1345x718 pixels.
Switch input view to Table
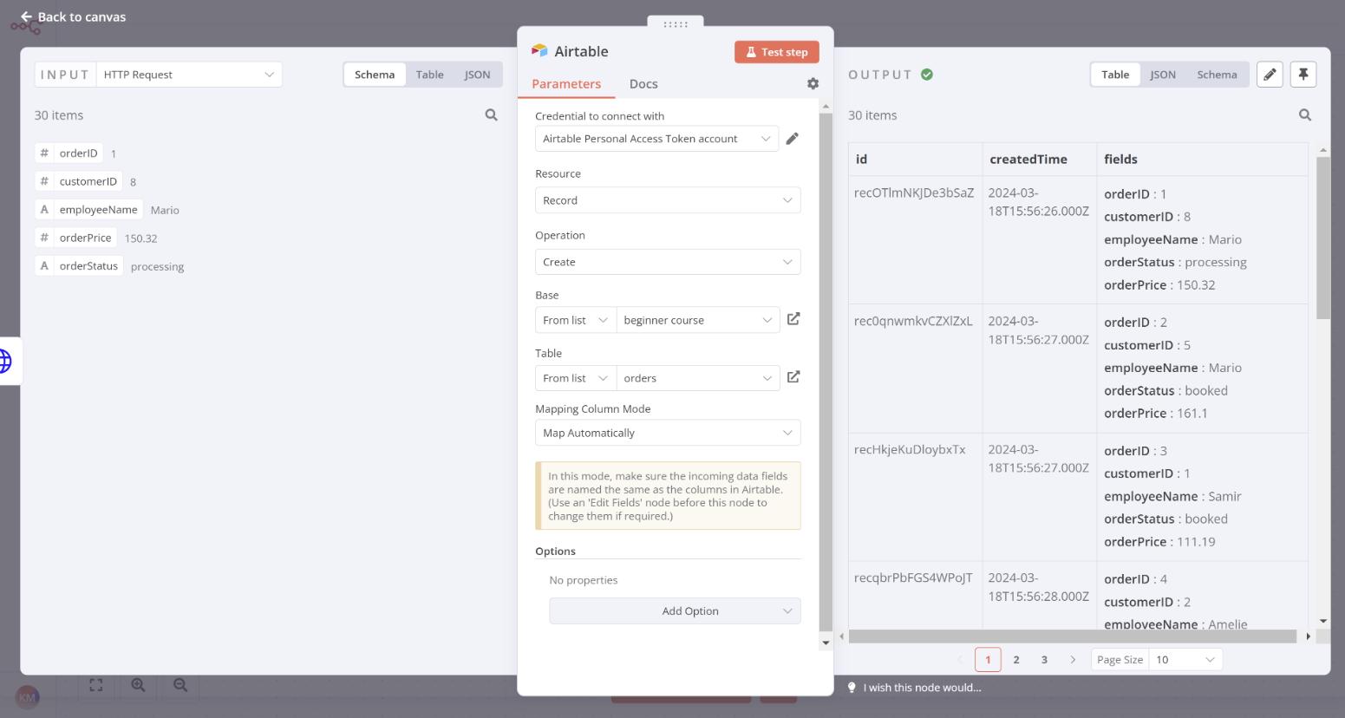point(429,75)
